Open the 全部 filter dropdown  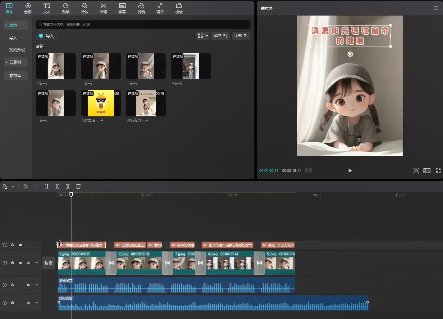(241, 36)
